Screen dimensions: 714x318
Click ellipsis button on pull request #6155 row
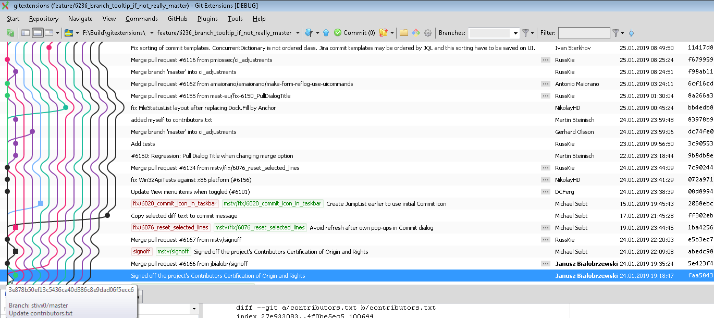546,96
